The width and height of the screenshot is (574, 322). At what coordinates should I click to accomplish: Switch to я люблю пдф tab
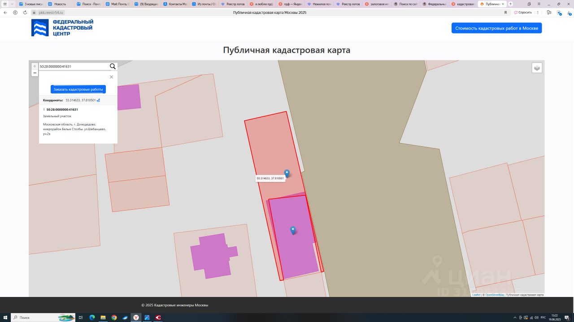tap(261, 4)
